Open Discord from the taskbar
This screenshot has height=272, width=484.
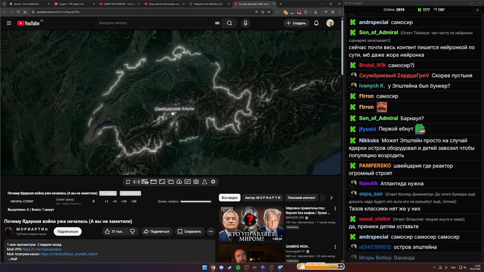[x=221, y=267]
